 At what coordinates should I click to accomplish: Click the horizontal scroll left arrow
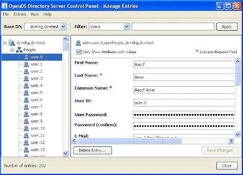coord(74,140)
